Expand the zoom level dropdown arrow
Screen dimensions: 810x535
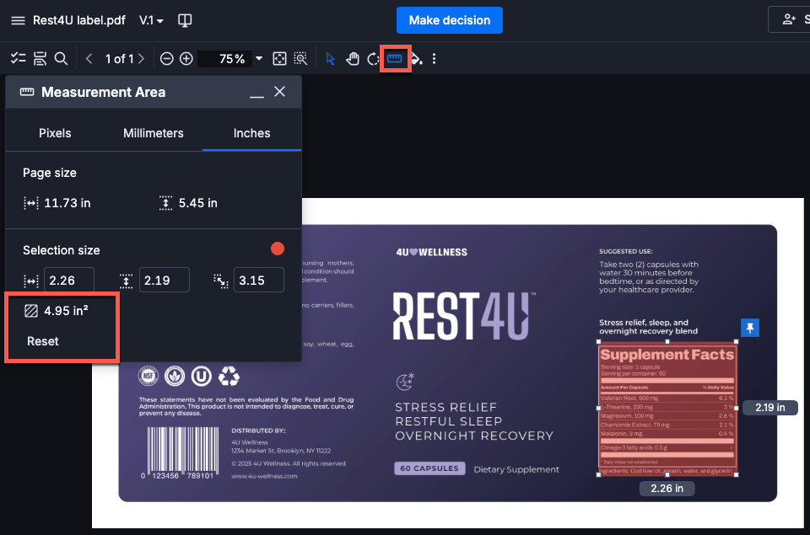(x=259, y=59)
